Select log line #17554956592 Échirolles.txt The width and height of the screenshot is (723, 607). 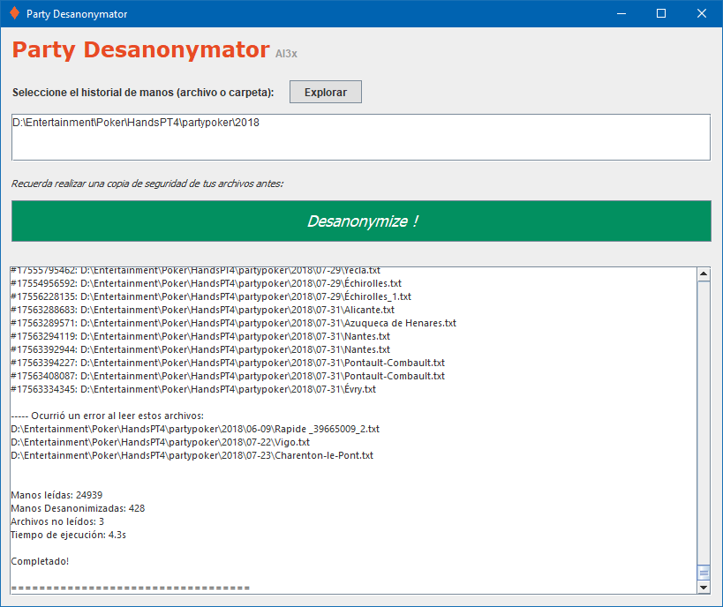[x=206, y=283]
